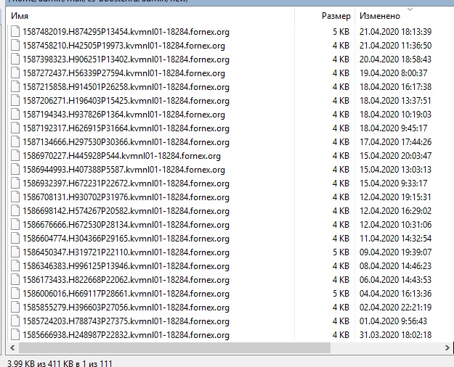Click file icon of 1587206271.H196403P15425 row
The width and height of the screenshot is (454, 367).
pos(15,101)
